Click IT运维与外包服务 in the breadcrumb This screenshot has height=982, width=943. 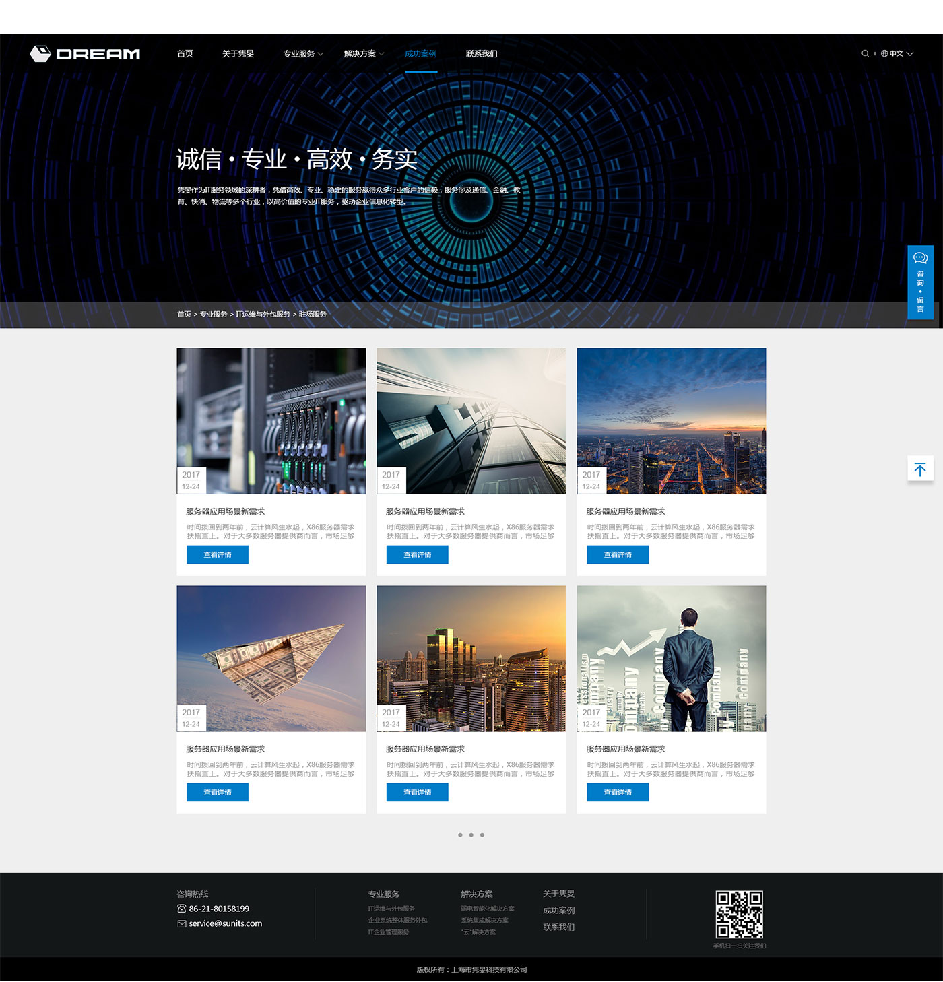pyautogui.click(x=263, y=315)
